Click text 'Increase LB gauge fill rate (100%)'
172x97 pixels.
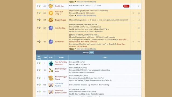(82, 72)
